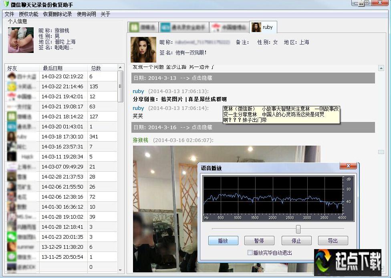Screen dimensions: 391x278
Task: Select friend row dated 14-03-21 19:08:17
Action: (61, 106)
